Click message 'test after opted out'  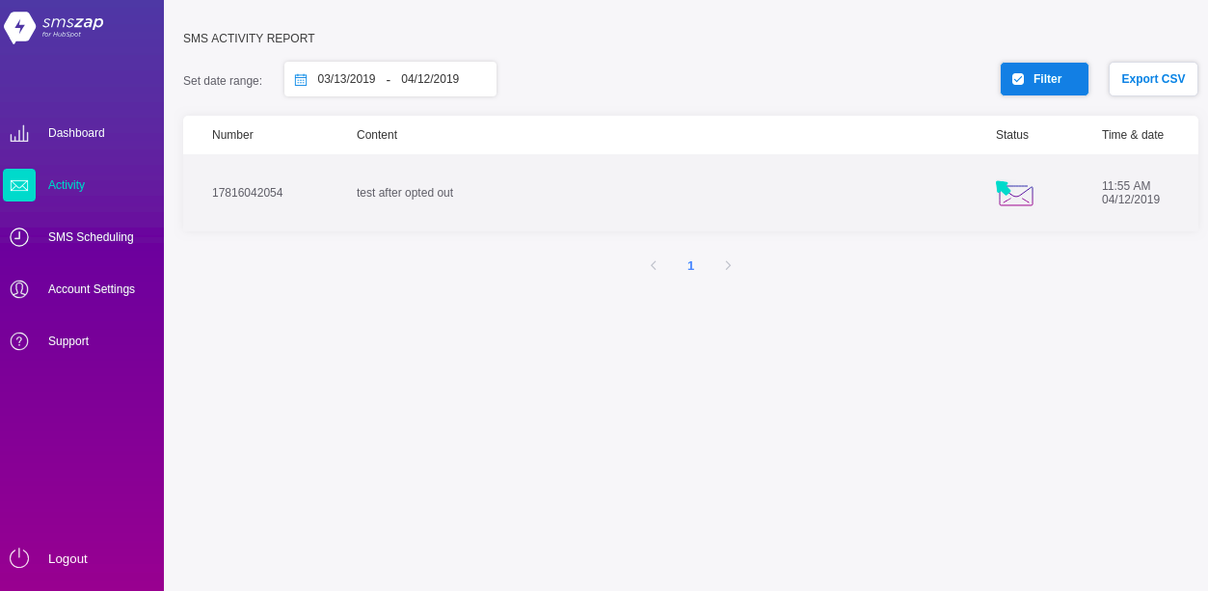(405, 193)
